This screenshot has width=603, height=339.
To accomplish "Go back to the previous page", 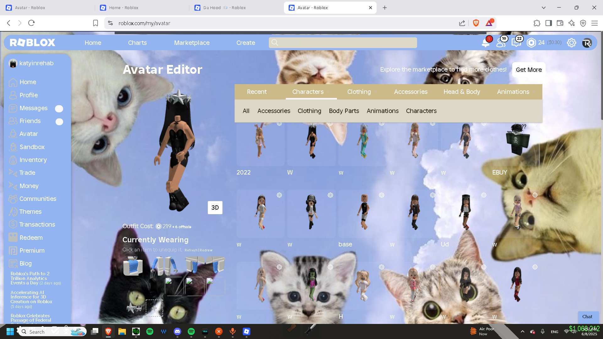I will [x=9, y=23].
